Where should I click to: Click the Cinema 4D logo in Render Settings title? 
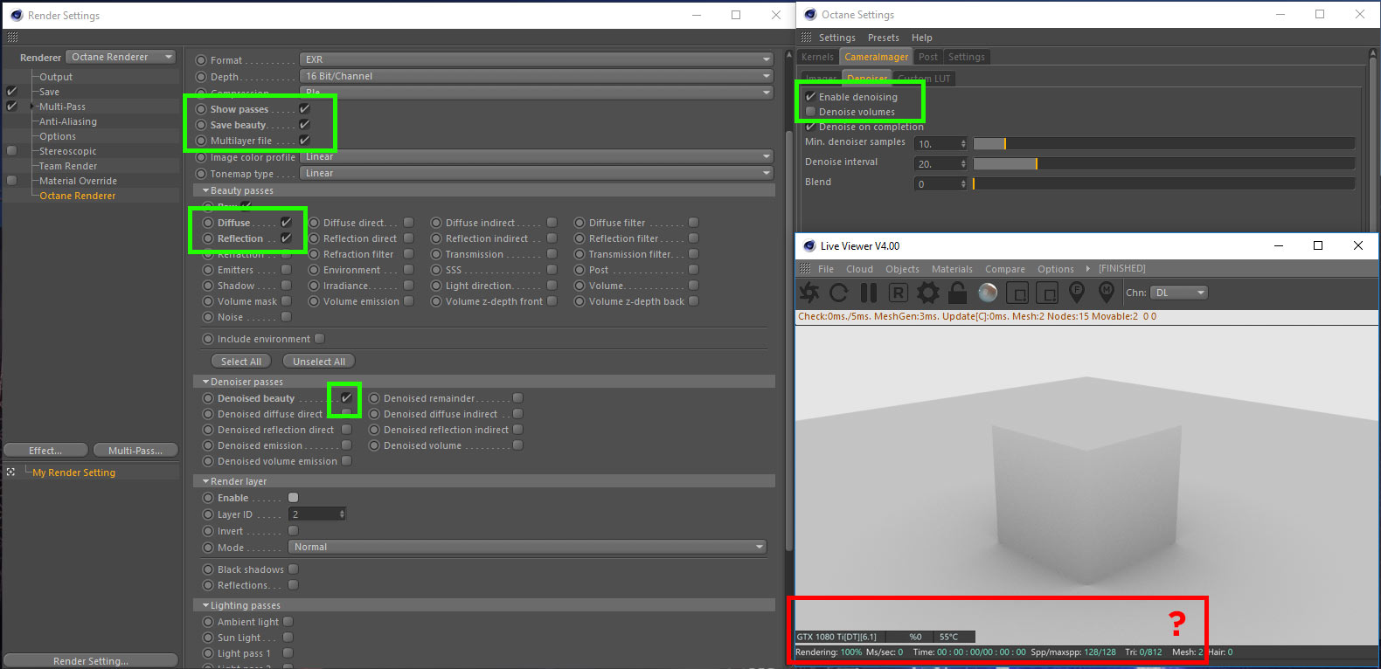click(17, 15)
